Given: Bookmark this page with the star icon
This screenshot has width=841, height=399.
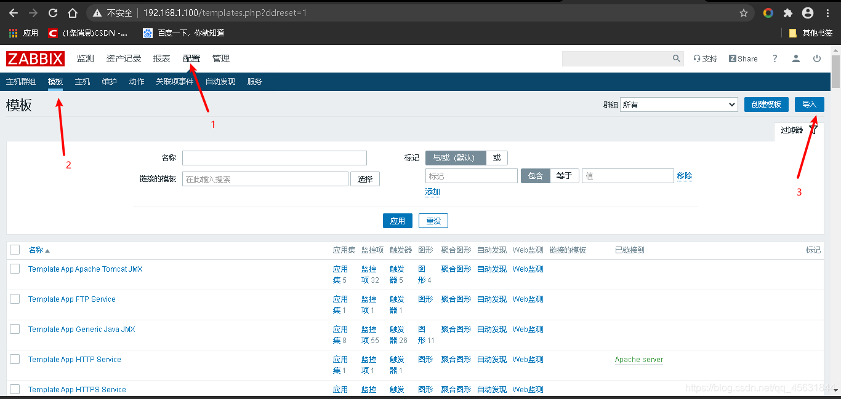Looking at the screenshot, I should point(744,13).
